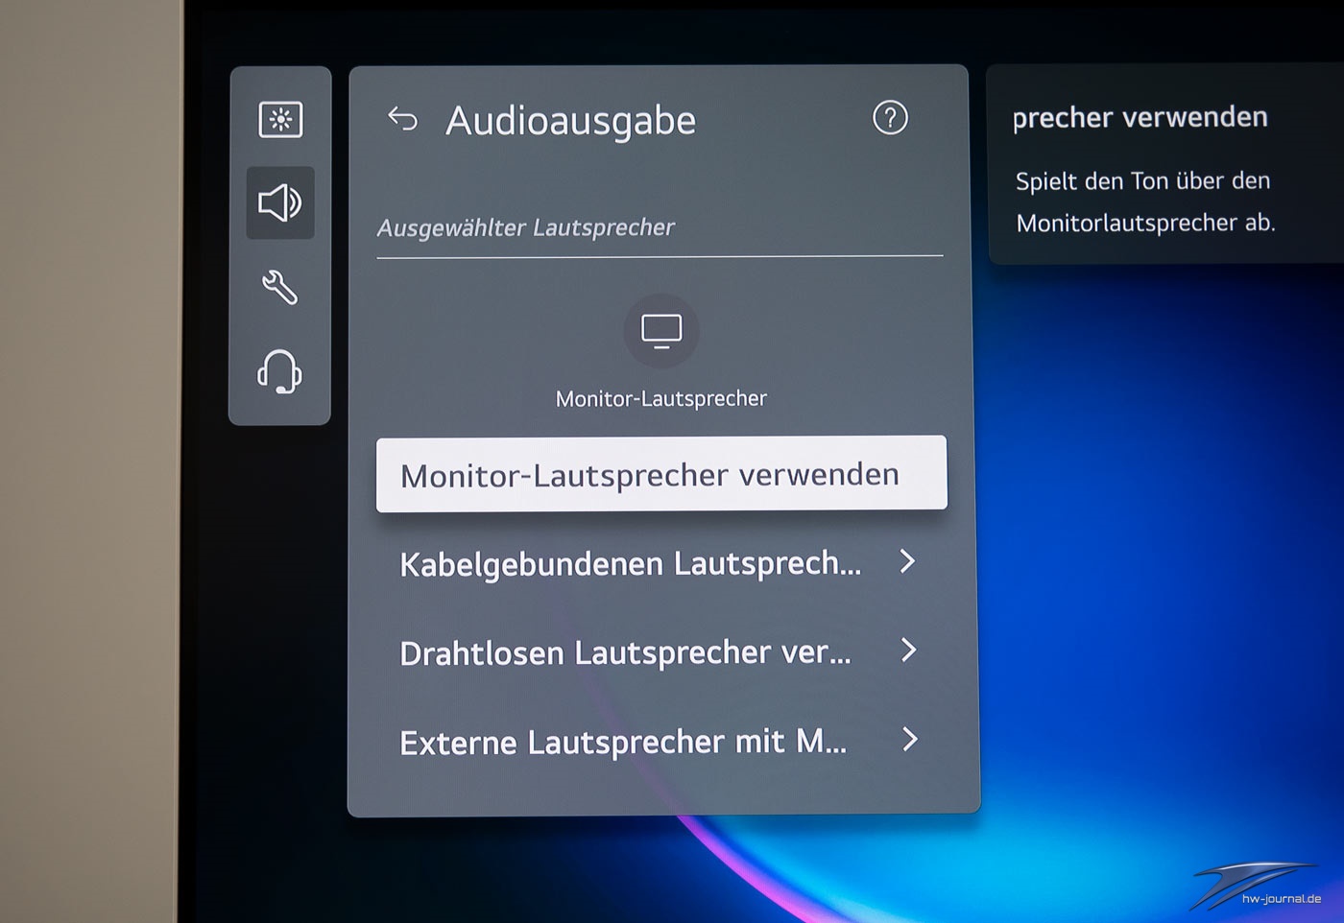1344x923 pixels.
Task: Choose Externe Lautsprecher mit M... entry
Action: 623,743
